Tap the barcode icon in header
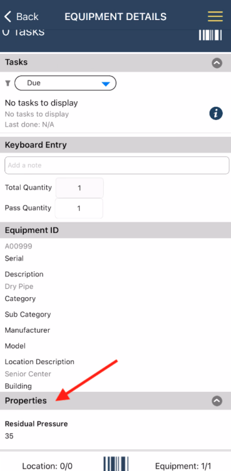231x471 pixels. point(210,35)
